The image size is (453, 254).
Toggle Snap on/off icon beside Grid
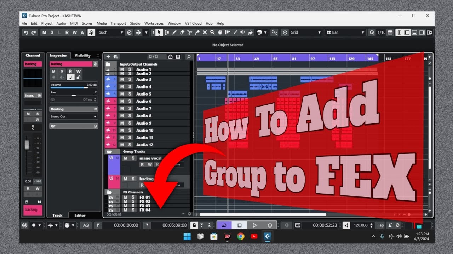(x=285, y=32)
